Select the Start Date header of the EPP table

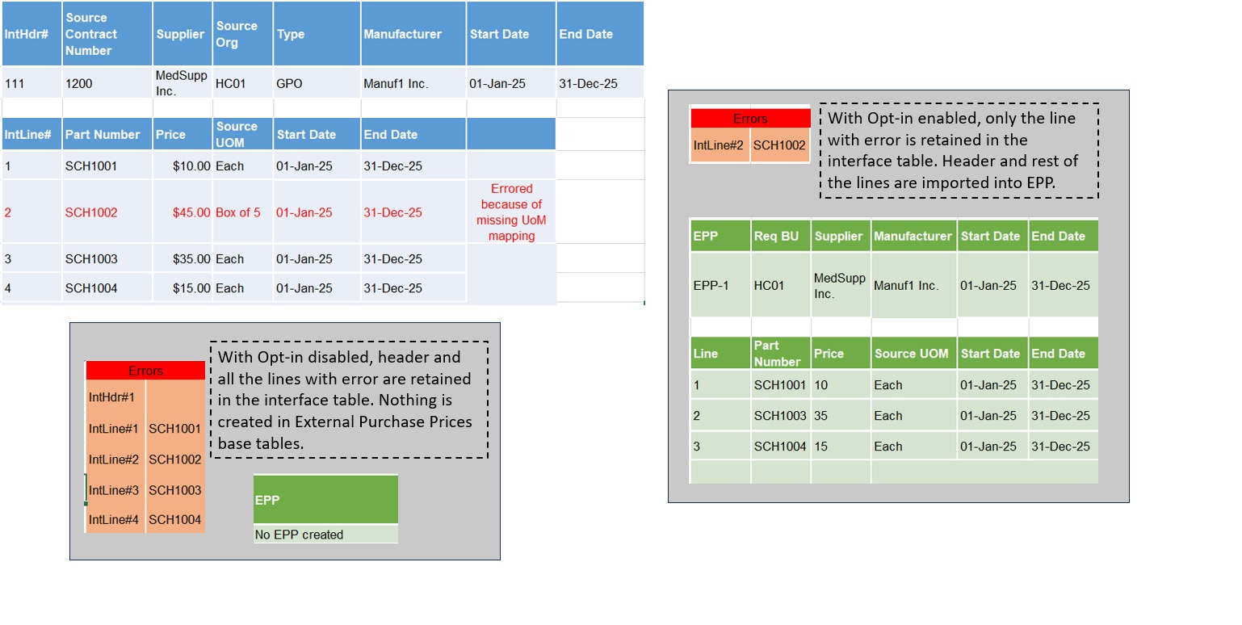pos(991,236)
